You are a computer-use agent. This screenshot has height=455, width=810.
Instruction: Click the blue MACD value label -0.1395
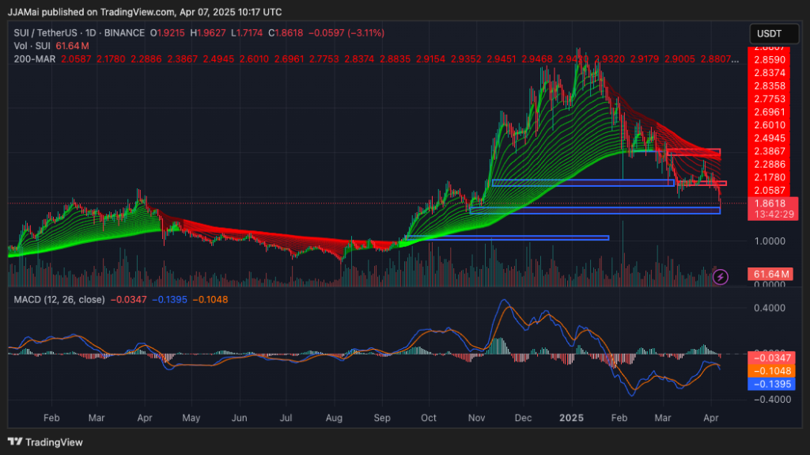tap(771, 384)
